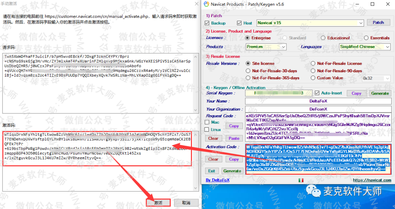
Task: Click Clear under Activation Code
Action: [213, 159]
